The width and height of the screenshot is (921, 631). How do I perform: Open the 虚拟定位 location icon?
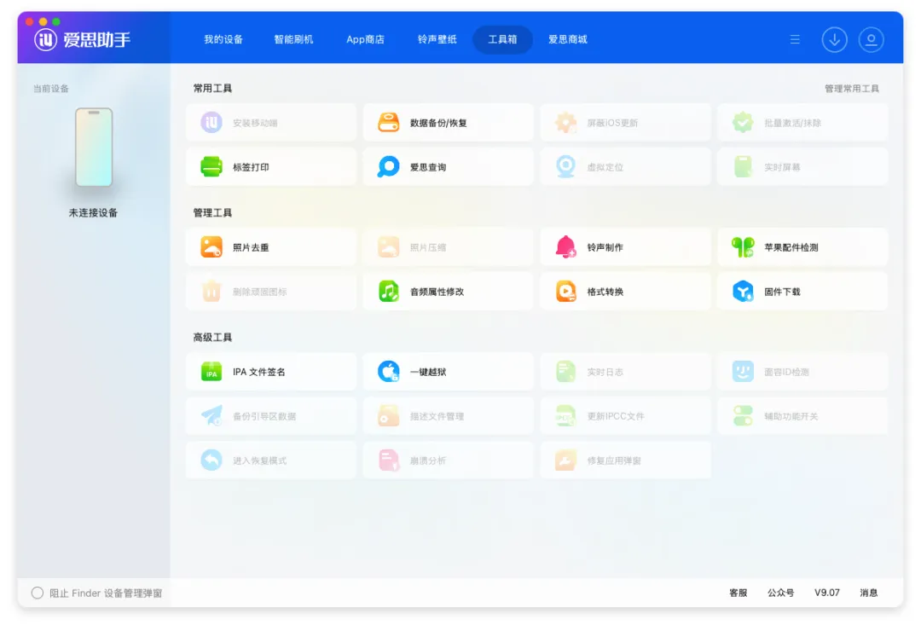tap(565, 167)
